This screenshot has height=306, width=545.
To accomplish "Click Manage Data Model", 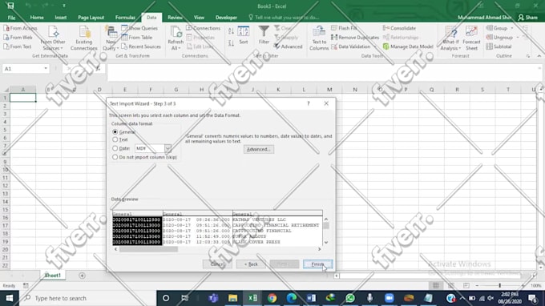I will click(x=408, y=46).
